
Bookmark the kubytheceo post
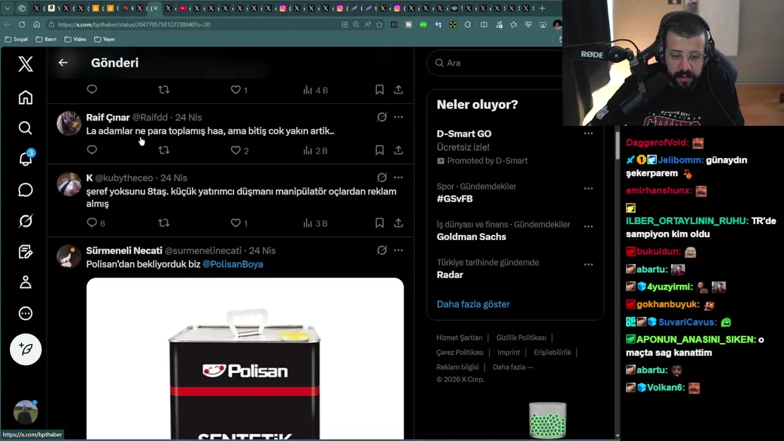pyautogui.click(x=379, y=223)
